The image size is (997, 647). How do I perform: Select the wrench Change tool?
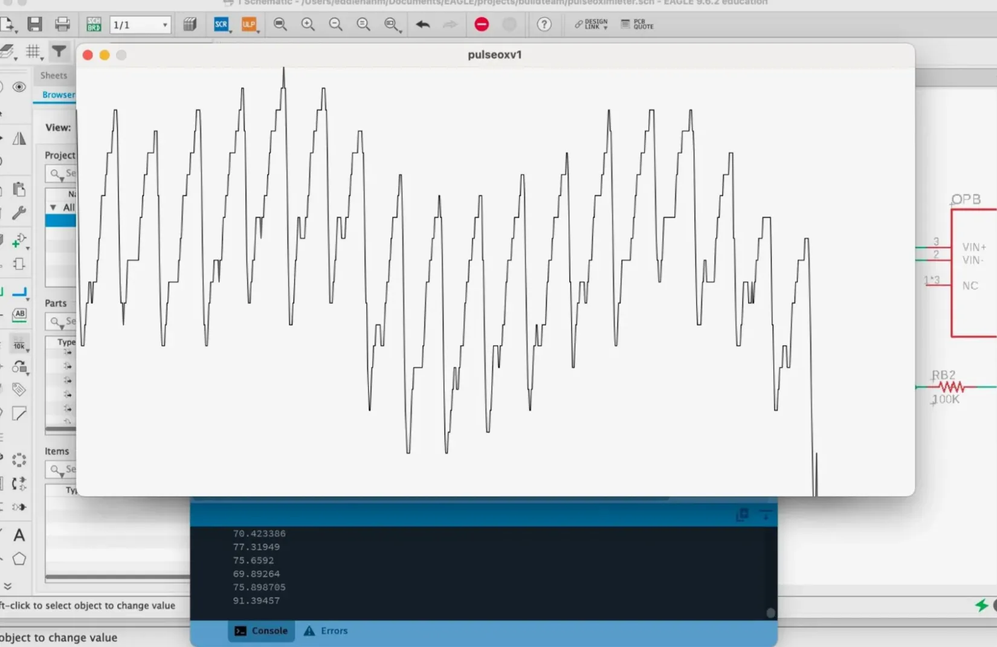coord(19,213)
